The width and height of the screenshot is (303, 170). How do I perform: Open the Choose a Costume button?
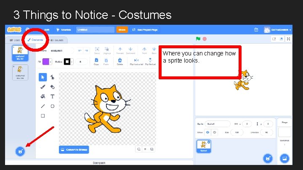tap(20, 151)
